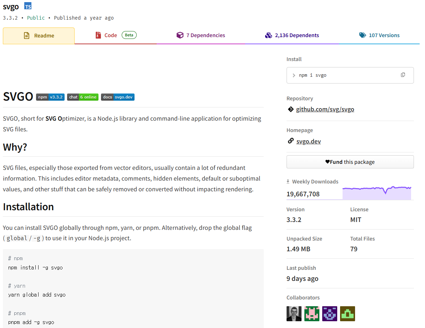This screenshot has height=328, width=425.
Task: Click the chain link homepage icon
Action: [x=290, y=141]
